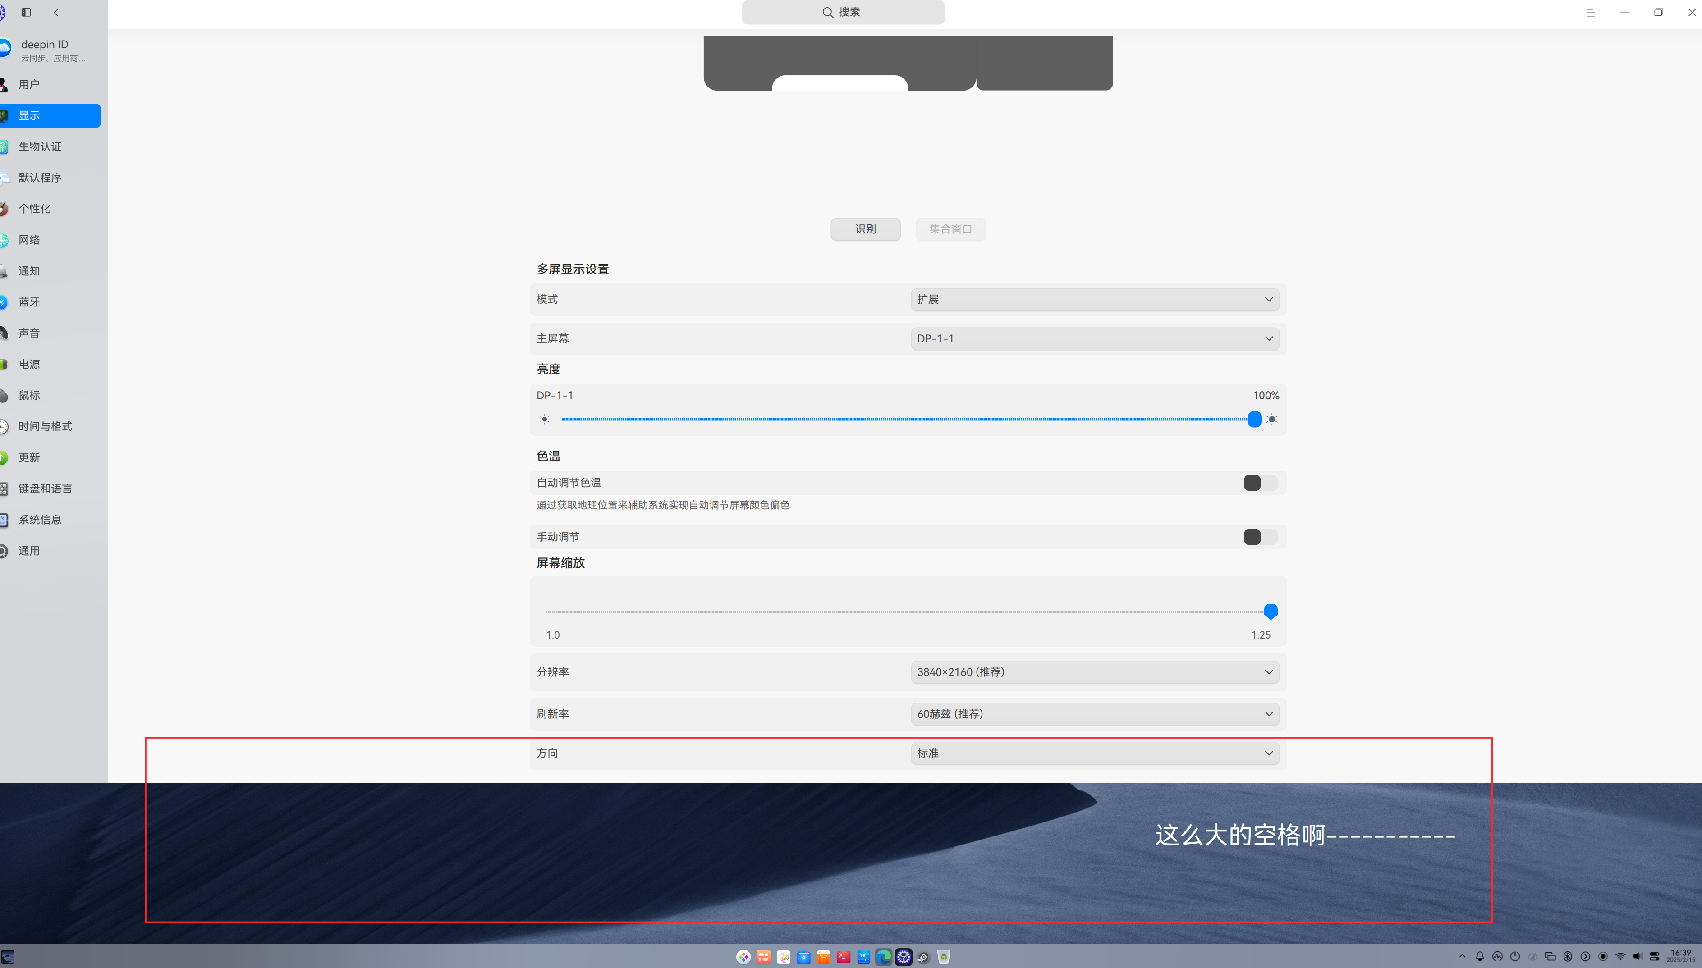Open Steam from the dock
1702x968 pixels.
pyautogui.click(x=923, y=957)
